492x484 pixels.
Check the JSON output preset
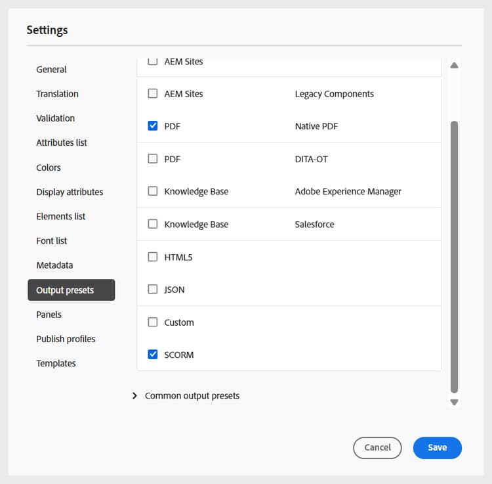pyautogui.click(x=153, y=290)
